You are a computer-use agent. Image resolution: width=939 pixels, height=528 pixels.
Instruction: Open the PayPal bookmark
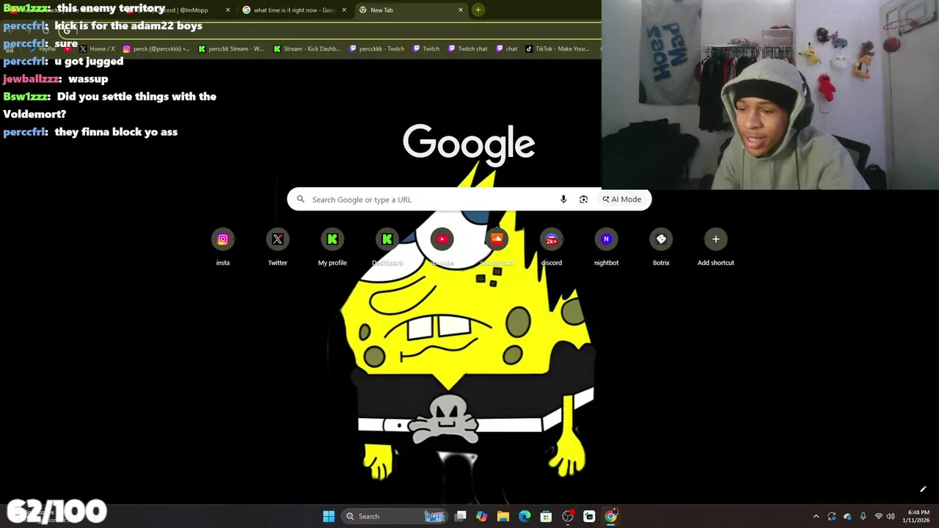coord(43,49)
